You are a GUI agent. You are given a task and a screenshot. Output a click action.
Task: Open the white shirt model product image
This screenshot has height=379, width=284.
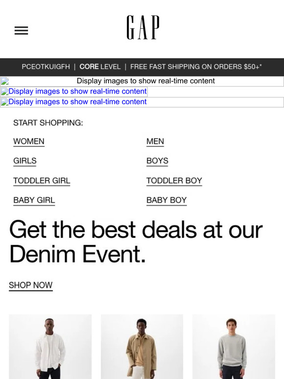[50, 347]
